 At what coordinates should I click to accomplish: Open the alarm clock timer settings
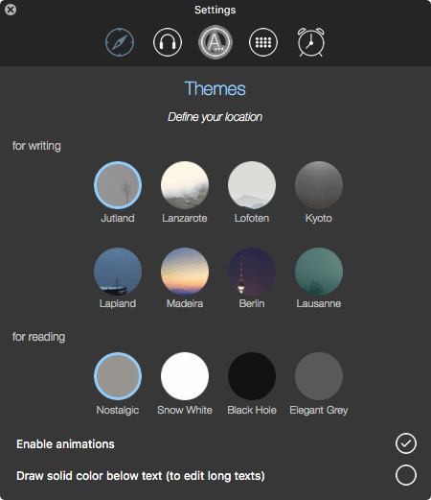coord(311,42)
